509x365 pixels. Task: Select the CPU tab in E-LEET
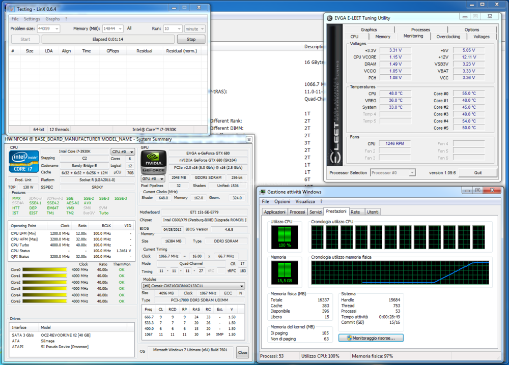(x=354, y=37)
